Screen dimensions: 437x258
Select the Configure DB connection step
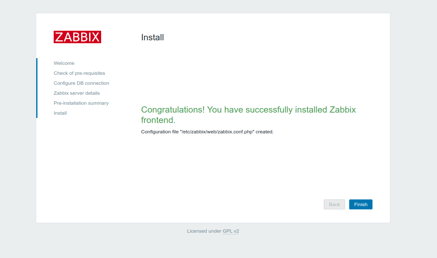pos(82,83)
